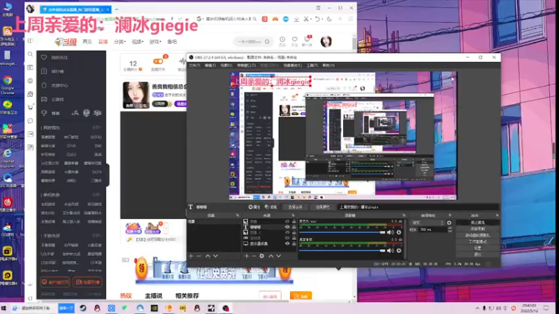Screen dimensions: 559x314
Task: Click the stop streaming button in OBS controls
Action: [478, 223]
